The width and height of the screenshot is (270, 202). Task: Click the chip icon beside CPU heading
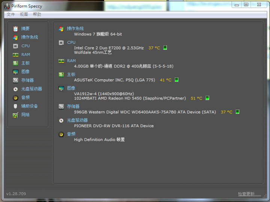pyautogui.click(x=61, y=42)
